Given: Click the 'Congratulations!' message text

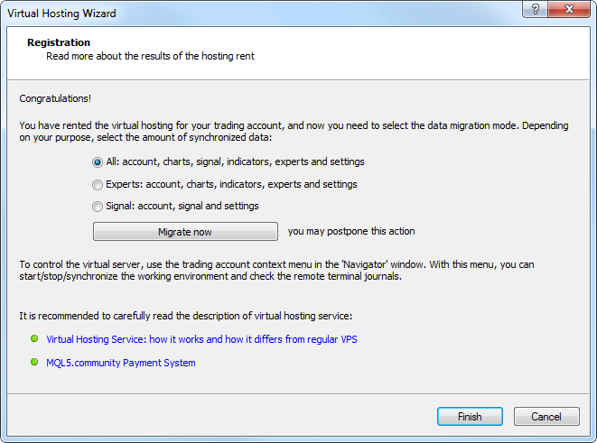Looking at the screenshot, I should pyautogui.click(x=55, y=97).
